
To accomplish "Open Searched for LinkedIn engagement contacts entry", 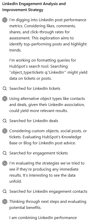I will pyautogui.click(x=48, y=191).
